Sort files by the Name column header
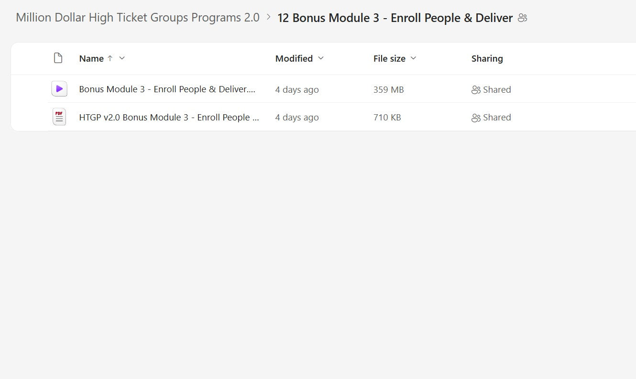This screenshot has height=379, width=636. tap(91, 58)
